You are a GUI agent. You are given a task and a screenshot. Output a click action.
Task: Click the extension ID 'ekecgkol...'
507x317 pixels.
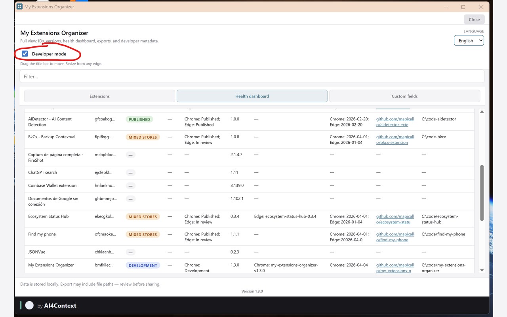pyautogui.click(x=105, y=216)
